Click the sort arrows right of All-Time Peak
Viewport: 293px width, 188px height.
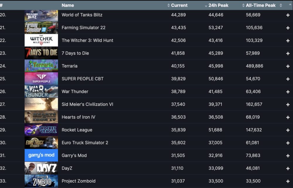pyautogui.click(x=281, y=5)
